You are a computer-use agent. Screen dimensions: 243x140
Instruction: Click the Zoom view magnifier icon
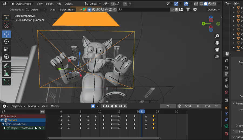(217, 36)
